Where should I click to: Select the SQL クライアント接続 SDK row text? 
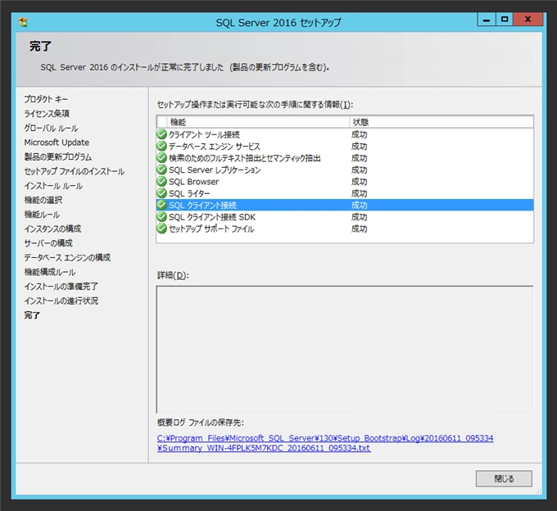pyautogui.click(x=212, y=217)
